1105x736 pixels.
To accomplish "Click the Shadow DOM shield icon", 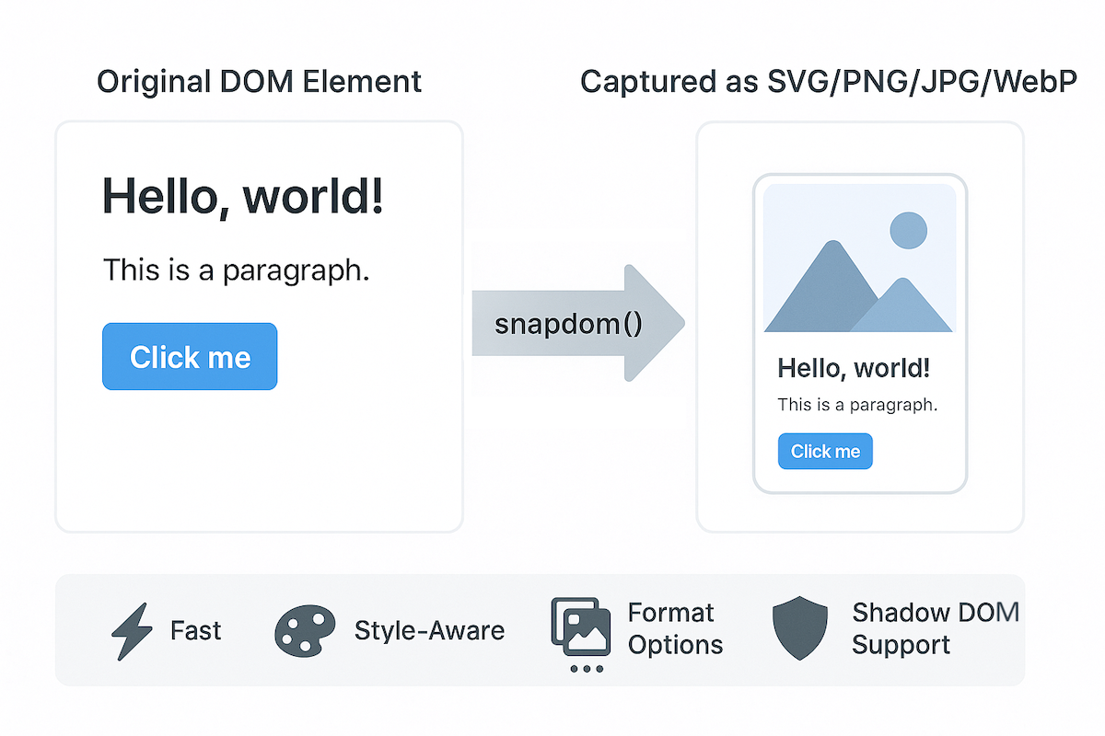I will [799, 629].
